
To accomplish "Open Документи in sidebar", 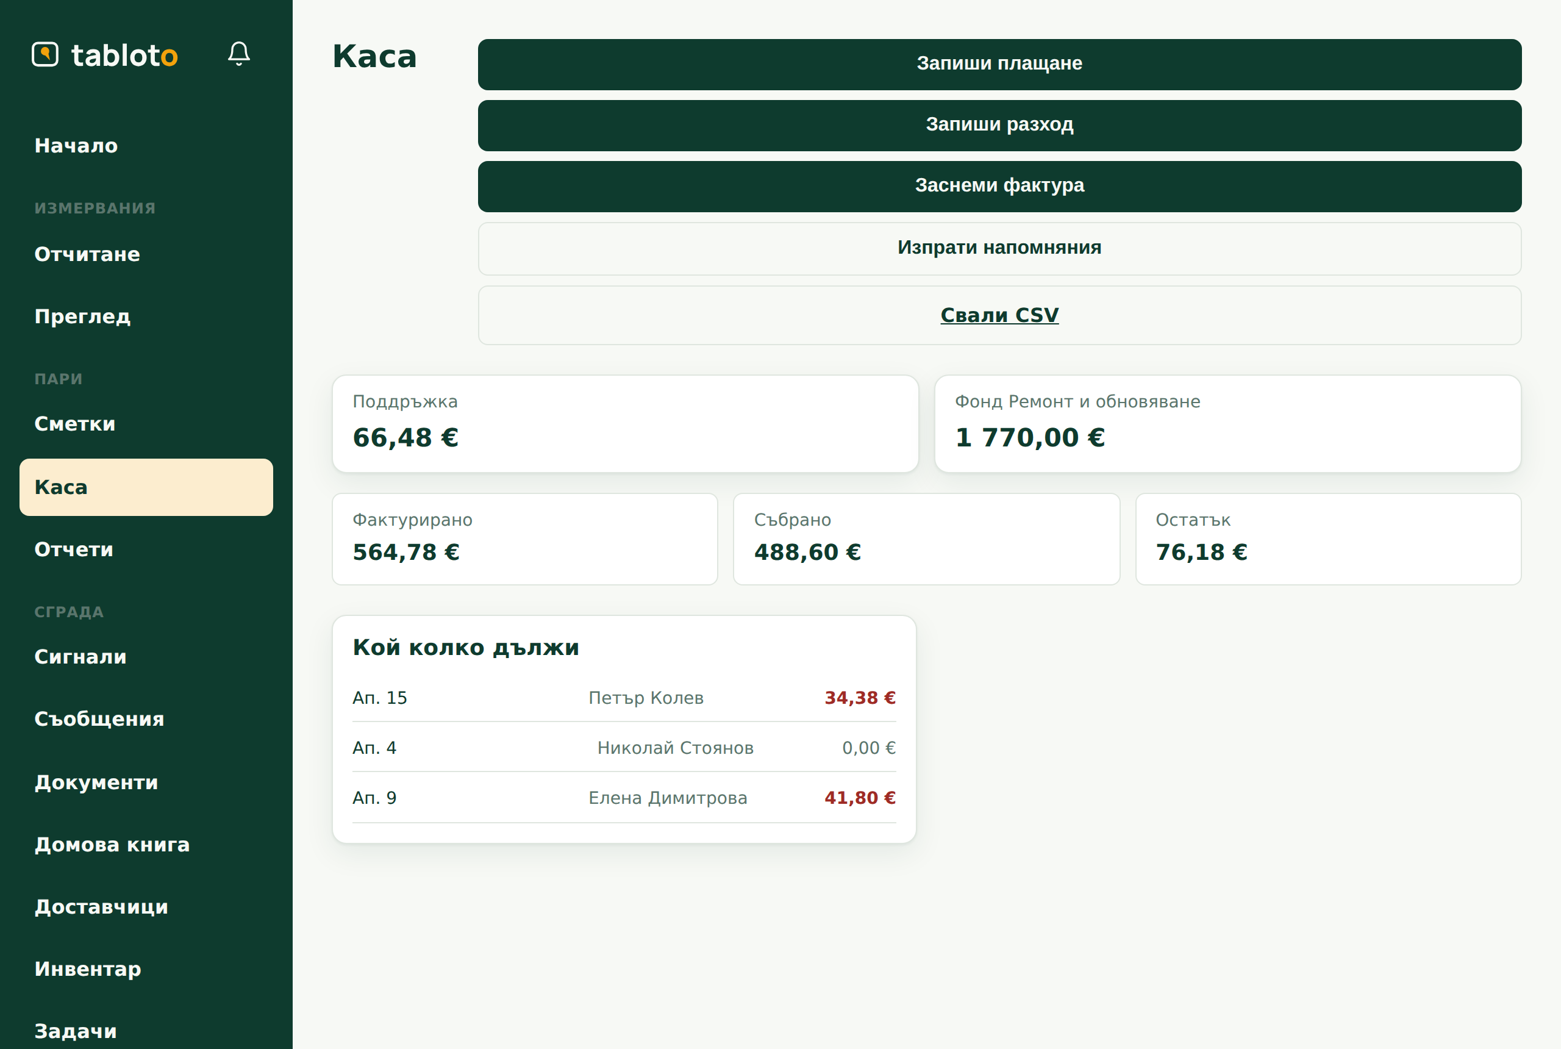I will (146, 782).
